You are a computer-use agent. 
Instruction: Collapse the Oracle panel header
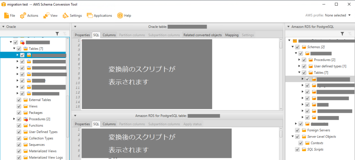point(3,27)
